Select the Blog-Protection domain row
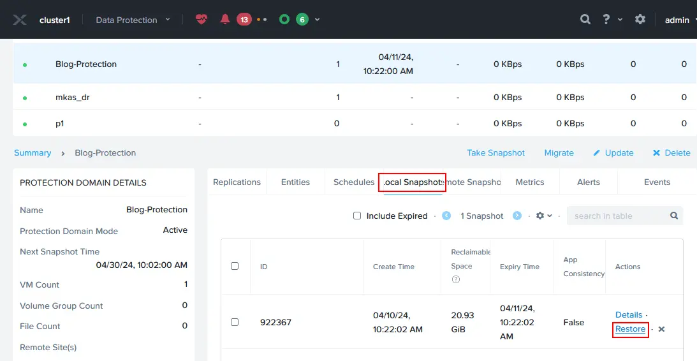 click(355, 64)
